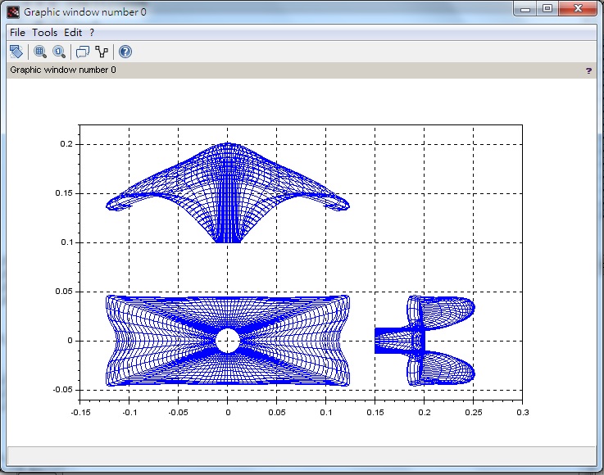Select the Rotate tool in toolbar
604x475 pixels.
coord(16,52)
